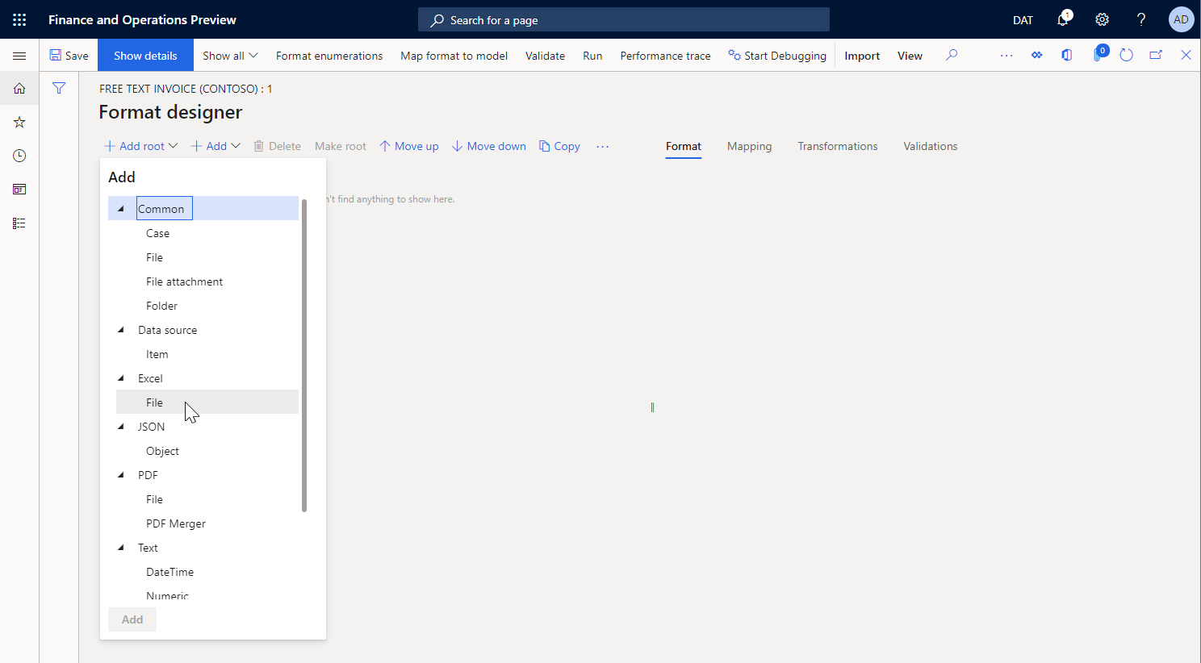The width and height of the screenshot is (1201, 663).
Task: Open the Favorites star in the sidebar
Action: 19,122
